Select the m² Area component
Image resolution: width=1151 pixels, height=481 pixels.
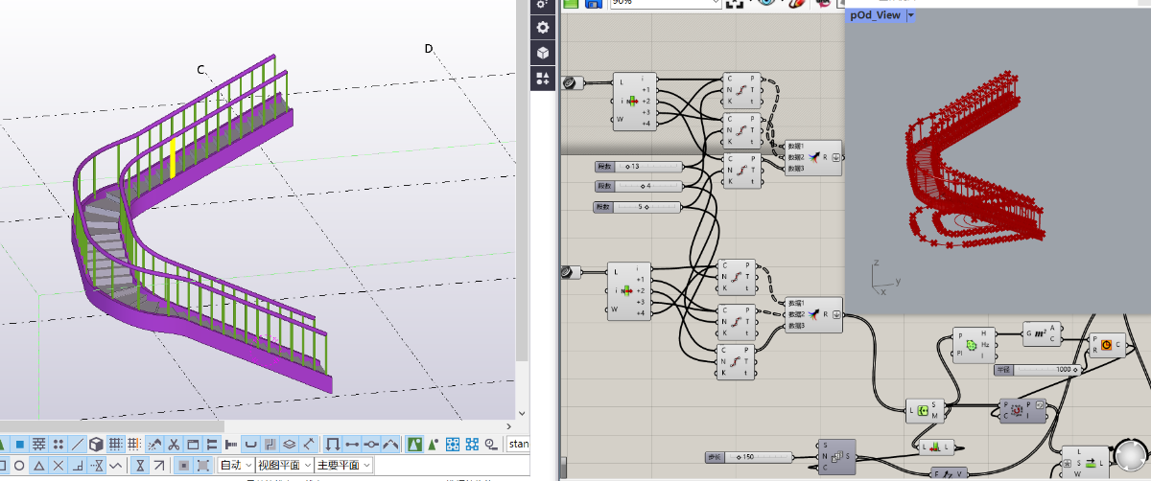pos(1042,333)
